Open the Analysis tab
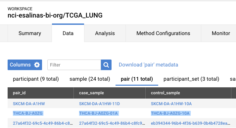Viewport: 236px width, 128px height. click(105, 33)
